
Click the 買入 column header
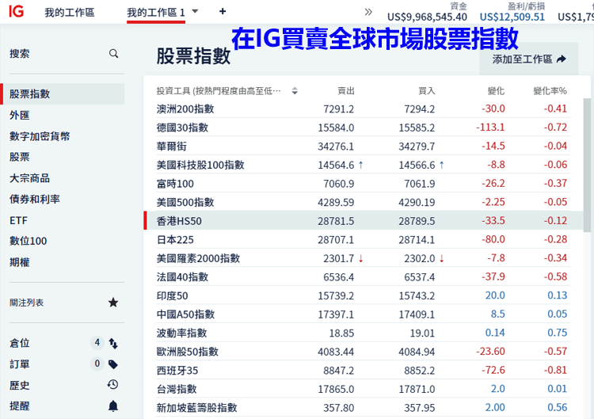(x=427, y=91)
